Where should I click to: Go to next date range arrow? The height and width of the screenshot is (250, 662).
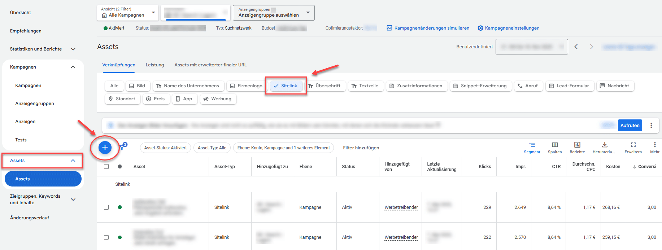[591, 47]
